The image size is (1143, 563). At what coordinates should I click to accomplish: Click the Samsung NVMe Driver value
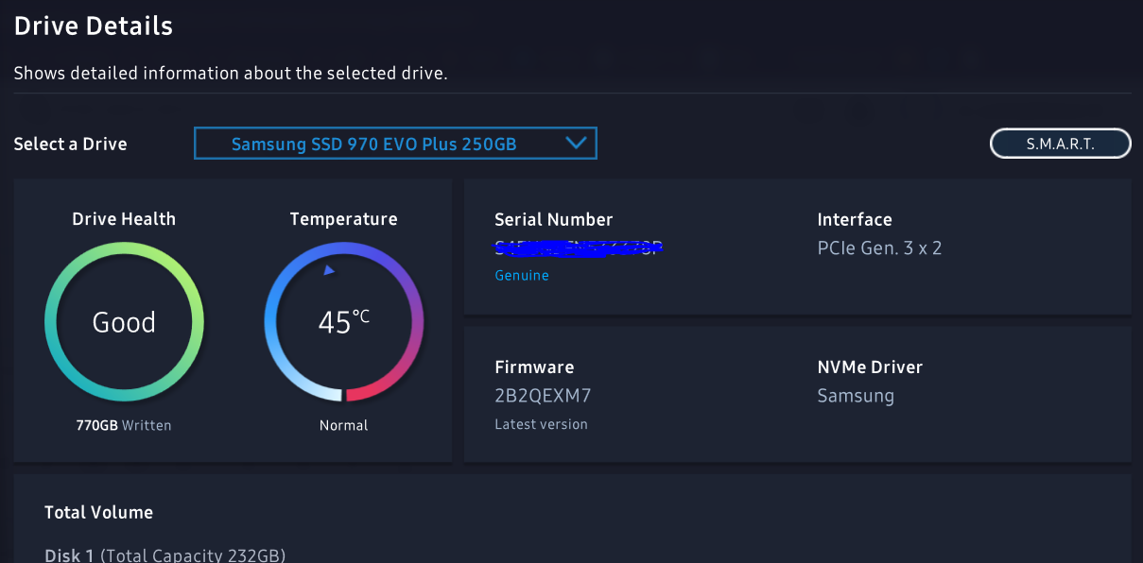point(856,396)
